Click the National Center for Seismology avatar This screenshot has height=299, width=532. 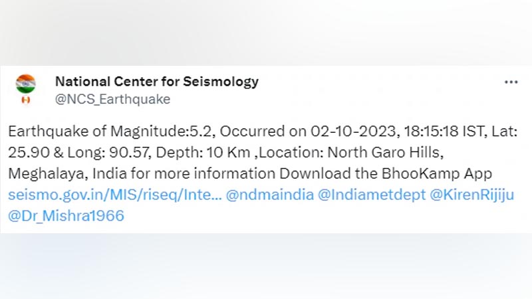26,84
